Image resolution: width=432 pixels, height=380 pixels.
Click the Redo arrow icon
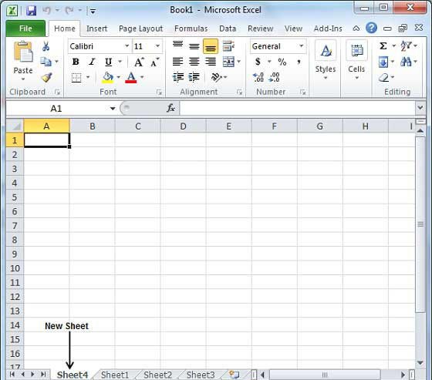pos(69,11)
